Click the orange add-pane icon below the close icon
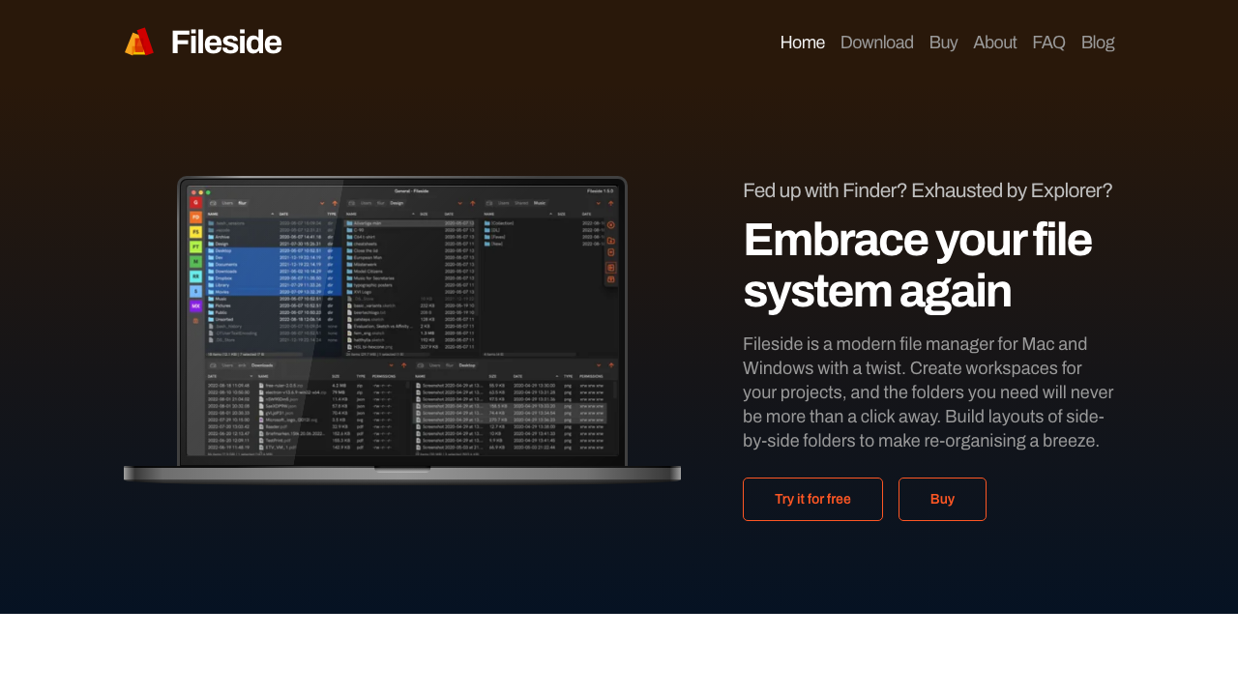 610,241
